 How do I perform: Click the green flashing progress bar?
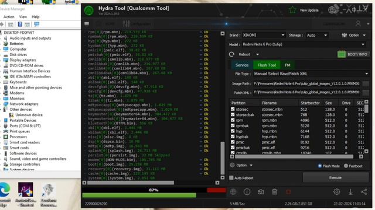139,195
